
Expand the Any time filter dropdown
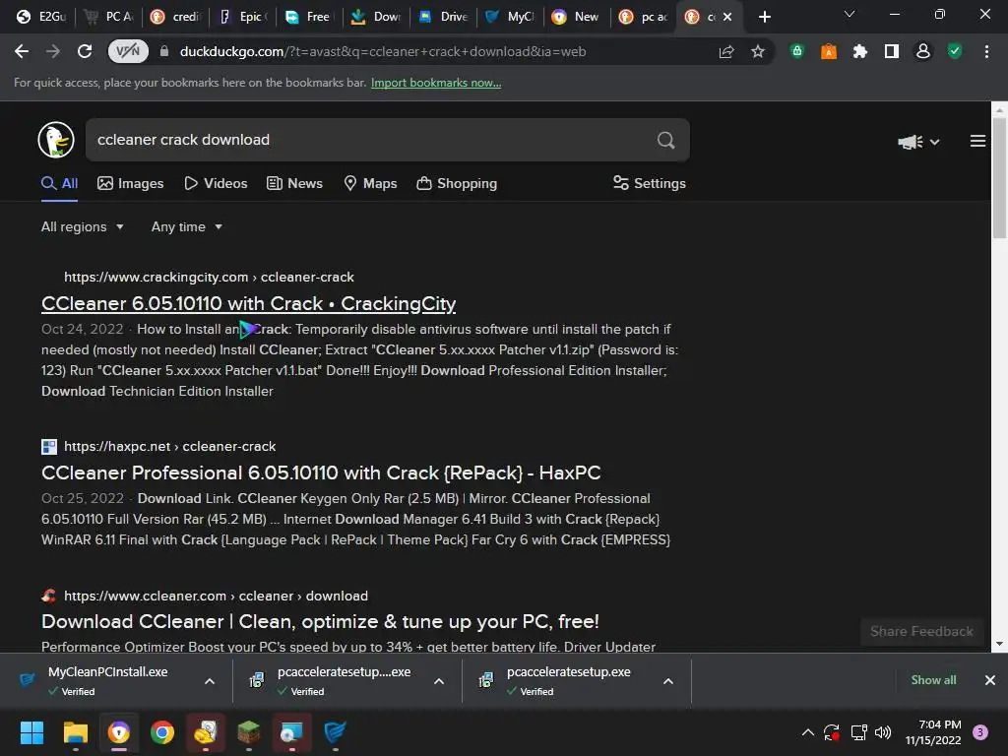coord(186,227)
